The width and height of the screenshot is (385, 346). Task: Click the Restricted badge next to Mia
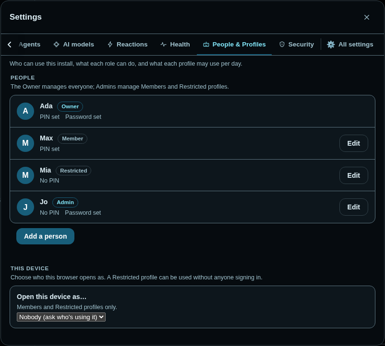73,171
